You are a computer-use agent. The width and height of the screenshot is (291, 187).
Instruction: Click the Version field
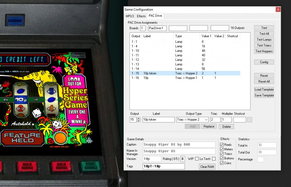pyautogui.click(x=152, y=159)
